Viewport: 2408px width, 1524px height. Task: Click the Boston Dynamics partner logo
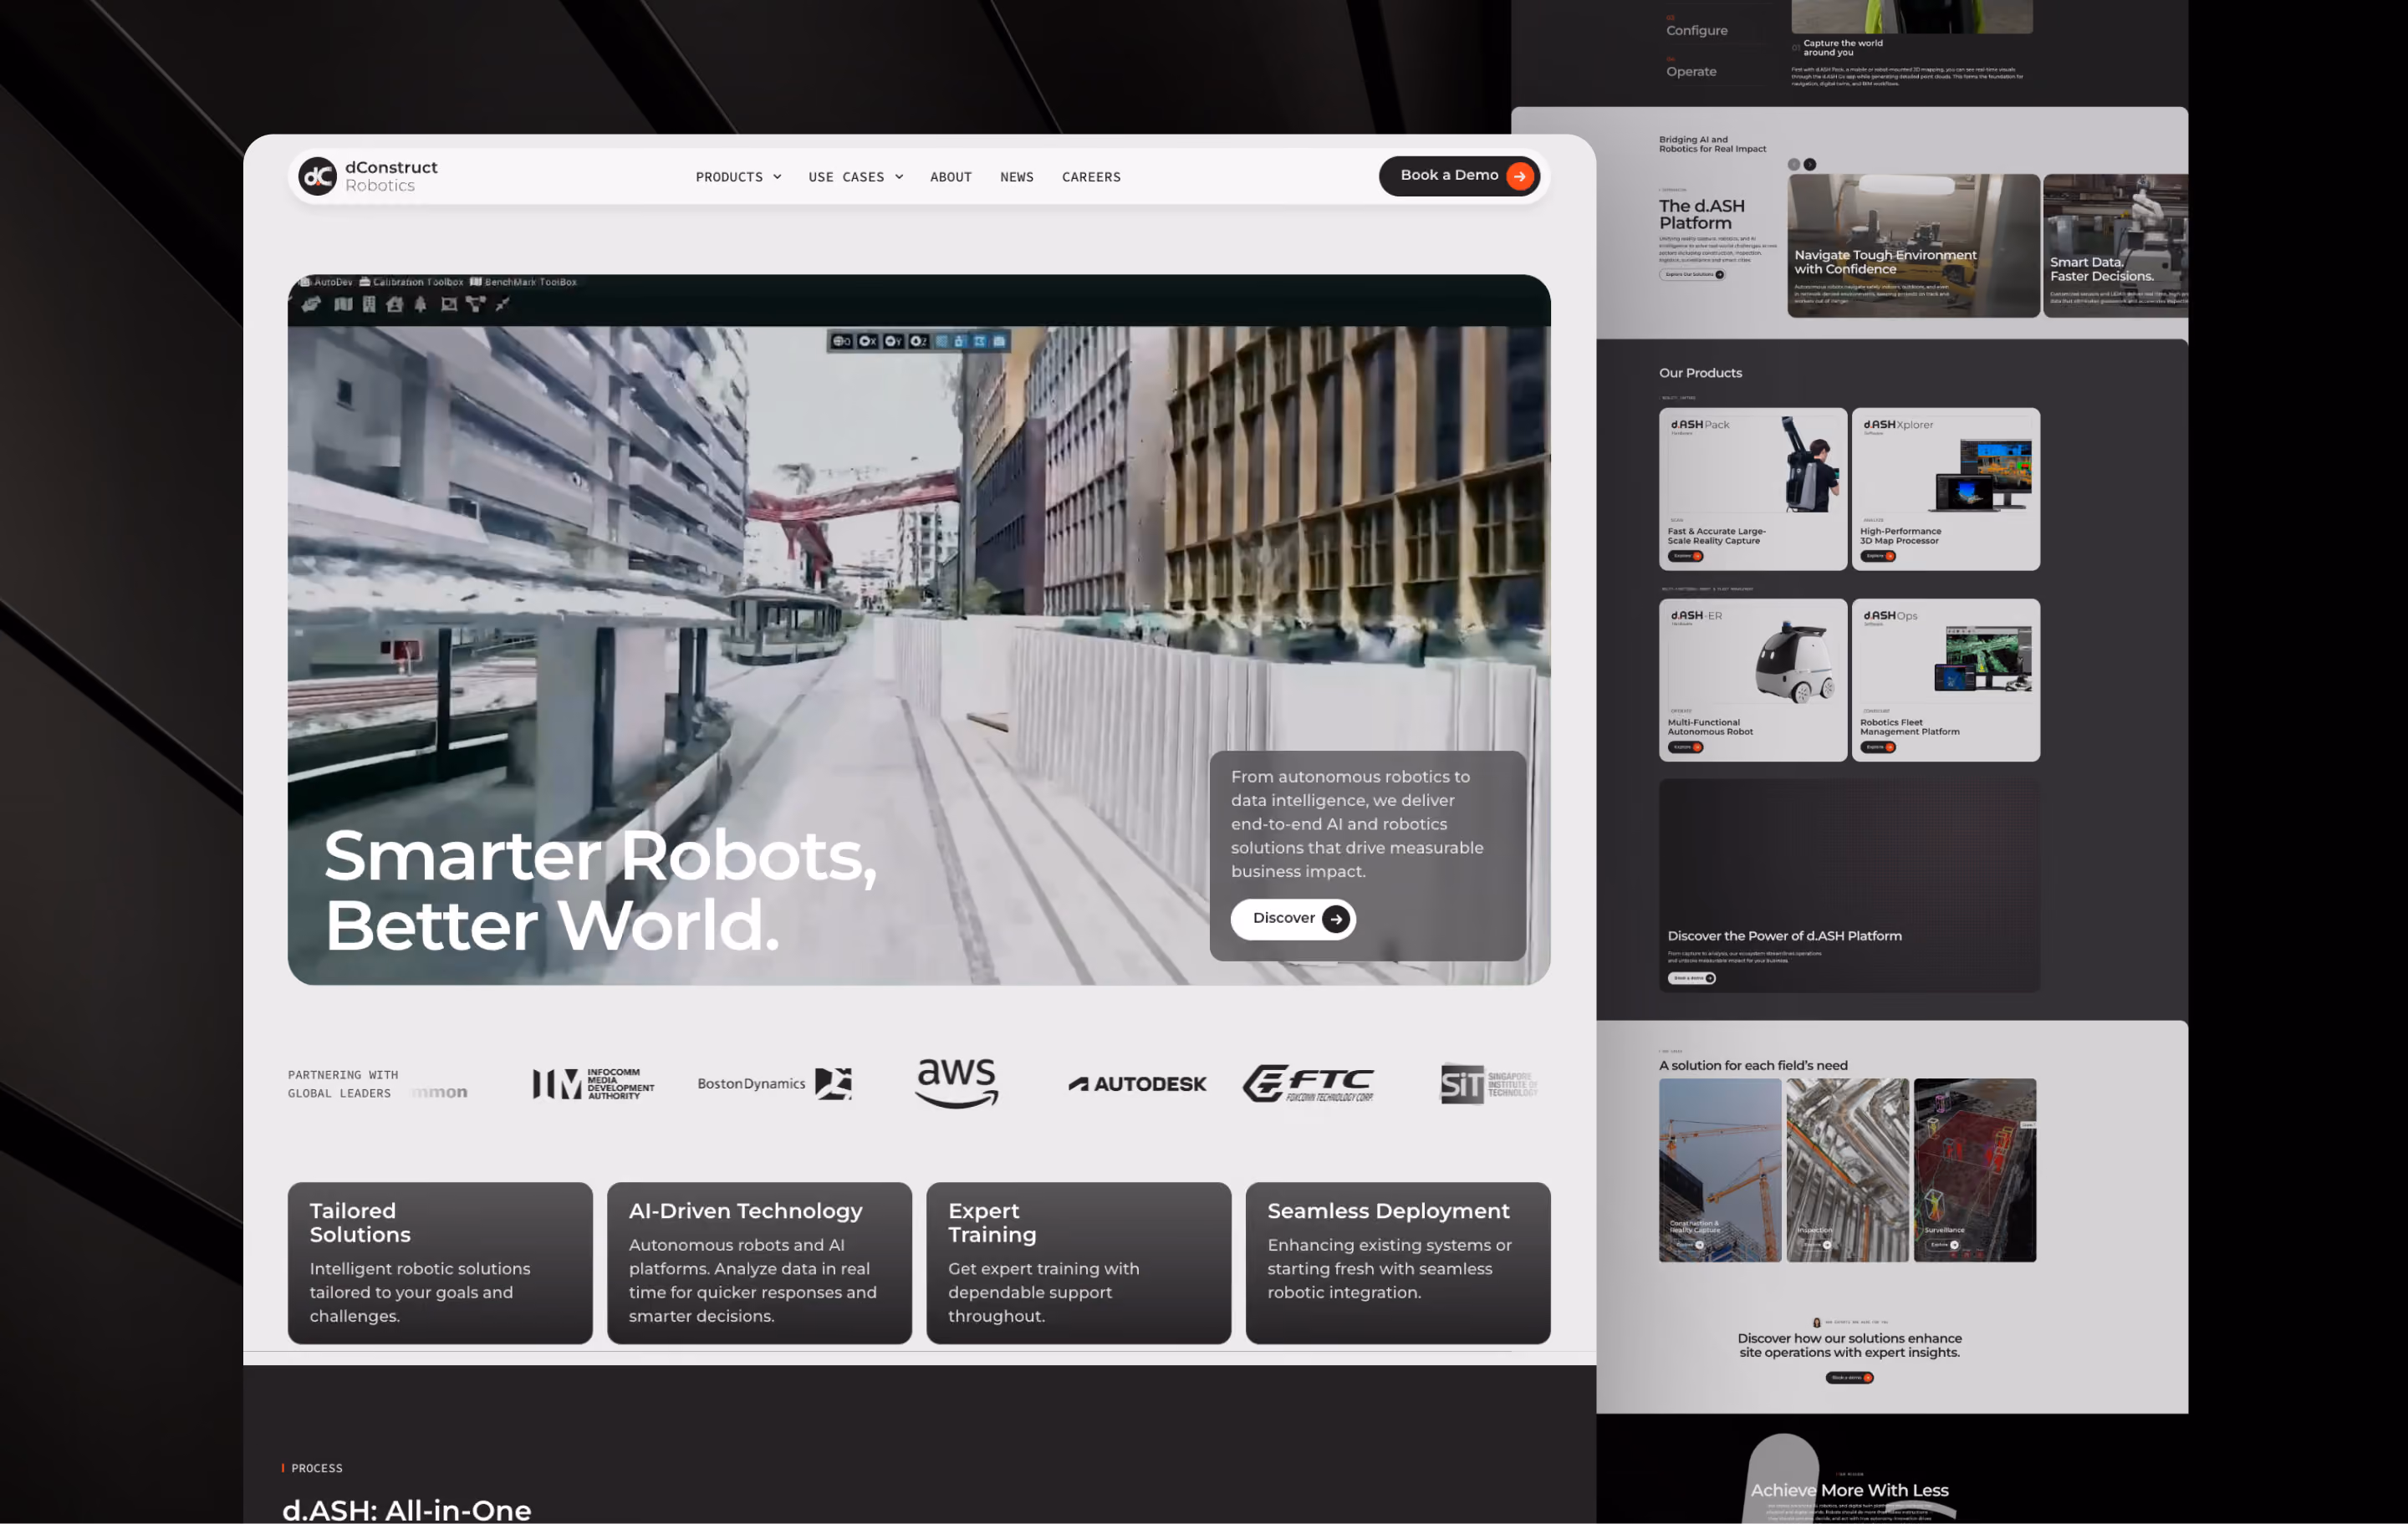click(775, 1084)
